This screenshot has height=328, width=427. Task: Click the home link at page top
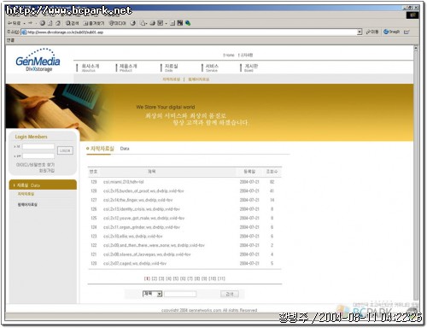click(229, 55)
